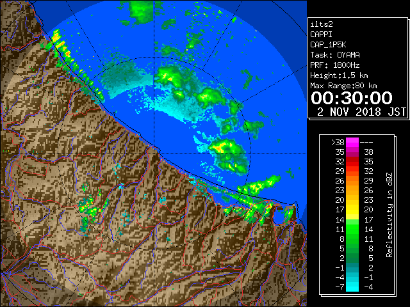Click the 00:30:00 timestamp
Viewport: 410px width, 307px height.
coord(352,98)
